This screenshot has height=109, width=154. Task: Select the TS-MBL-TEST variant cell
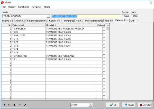coord(28,35)
